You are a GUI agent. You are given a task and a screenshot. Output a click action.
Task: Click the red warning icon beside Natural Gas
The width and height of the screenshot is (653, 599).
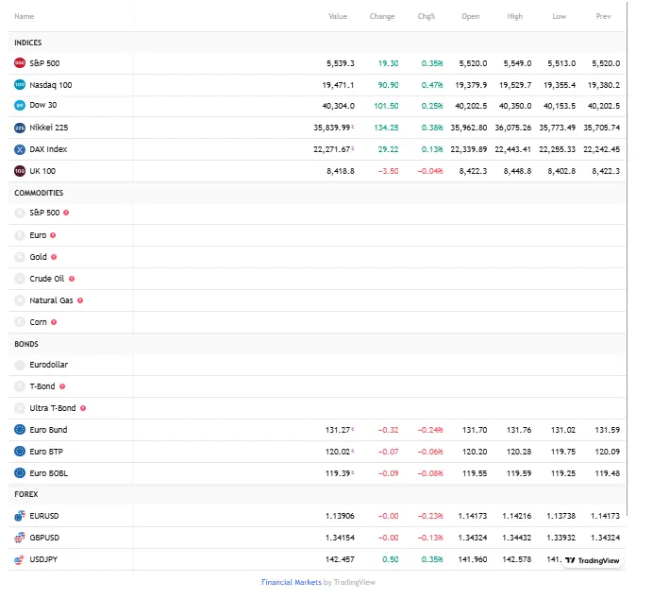80,300
